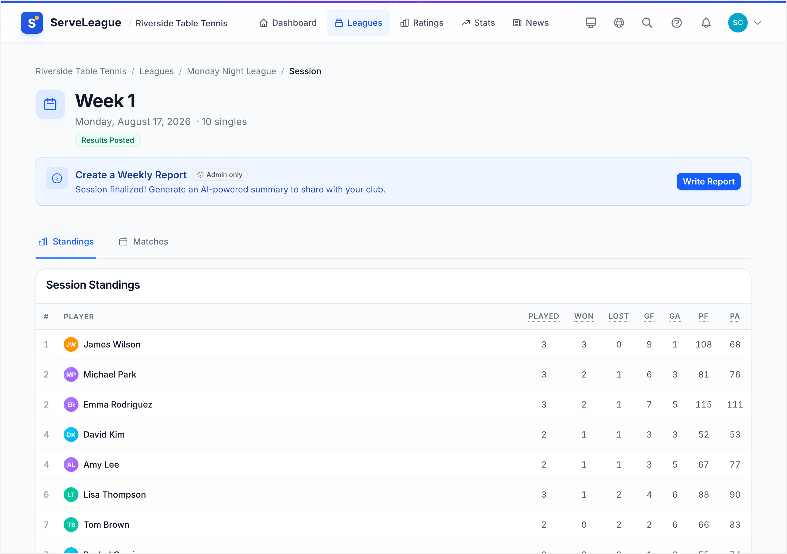Click Lisa Thompson's LT avatar

[x=71, y=495]
